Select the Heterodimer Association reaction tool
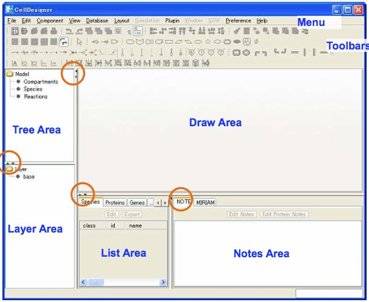This screenshot has width=369, height=302. click(74, 53)
